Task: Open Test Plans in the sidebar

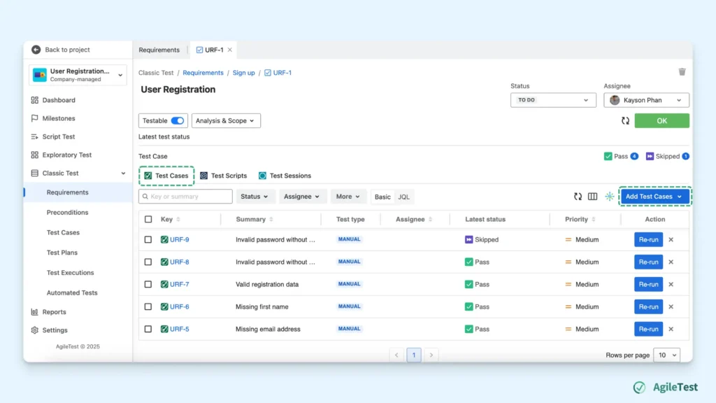Action: point(62,253)
